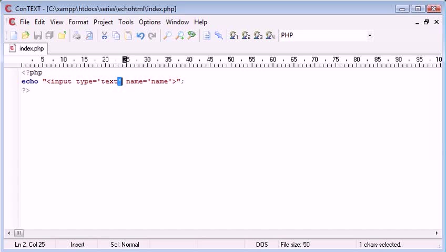Open the Tools menu
Image resolution: width=446 pixels, height=252 pixels.
pos(126,22)
